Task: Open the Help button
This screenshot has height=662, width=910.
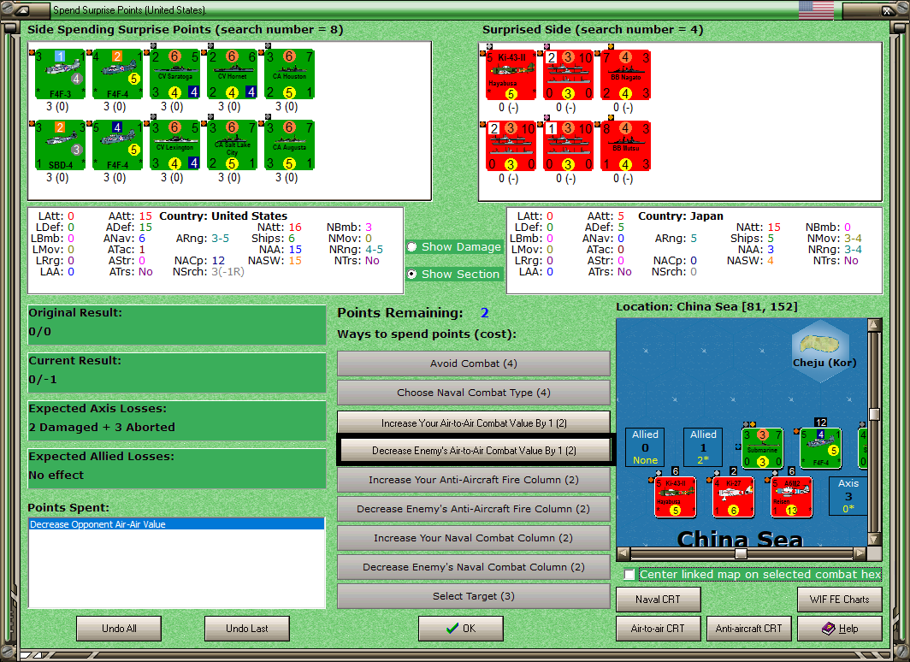Action: pyautogui.click(x=839, y=629)
